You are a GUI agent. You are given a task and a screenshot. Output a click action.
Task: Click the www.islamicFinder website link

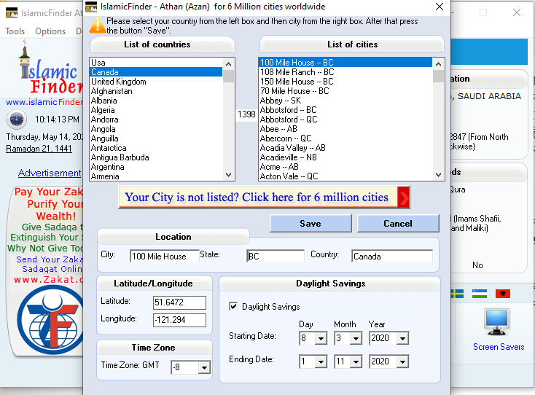pyautogui.click(x=44, y=102)
